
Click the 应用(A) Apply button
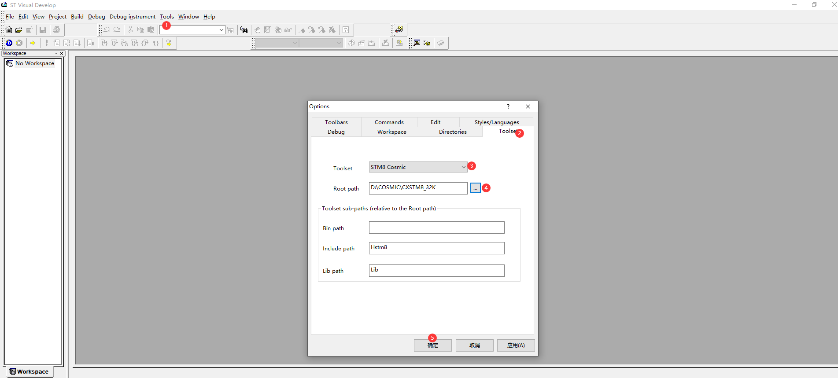tap(516, 345)
